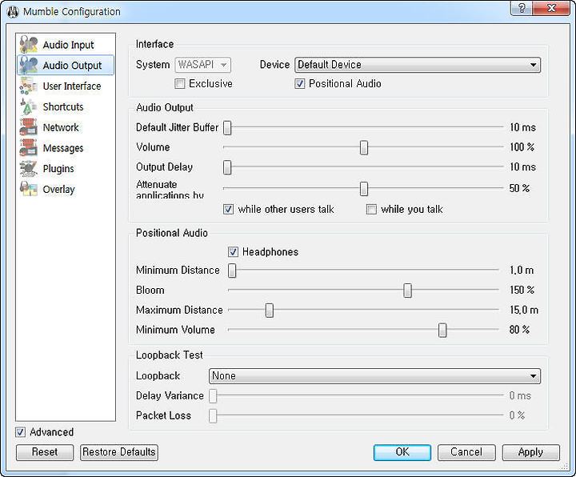Image resolution: width=576 pixels, height=477 pixels.
Task: Open the System WASAPI dropdown
Action: click(x=202, y=65)
